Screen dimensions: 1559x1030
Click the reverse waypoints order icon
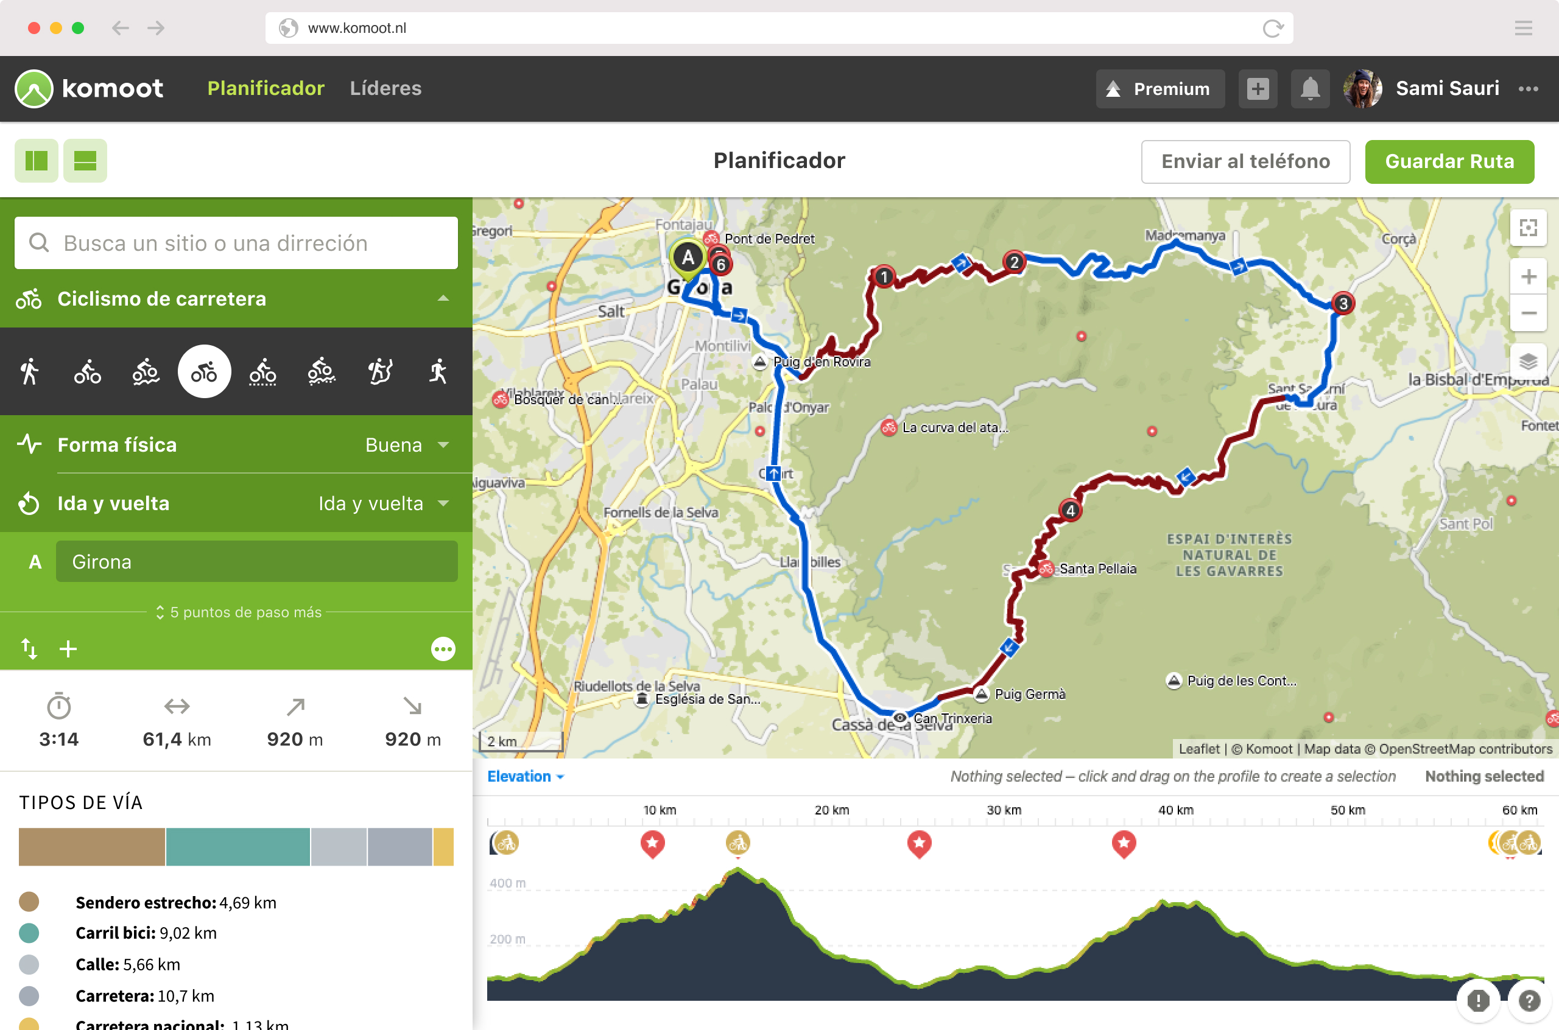pyautogui.click(x=29, y=649)
